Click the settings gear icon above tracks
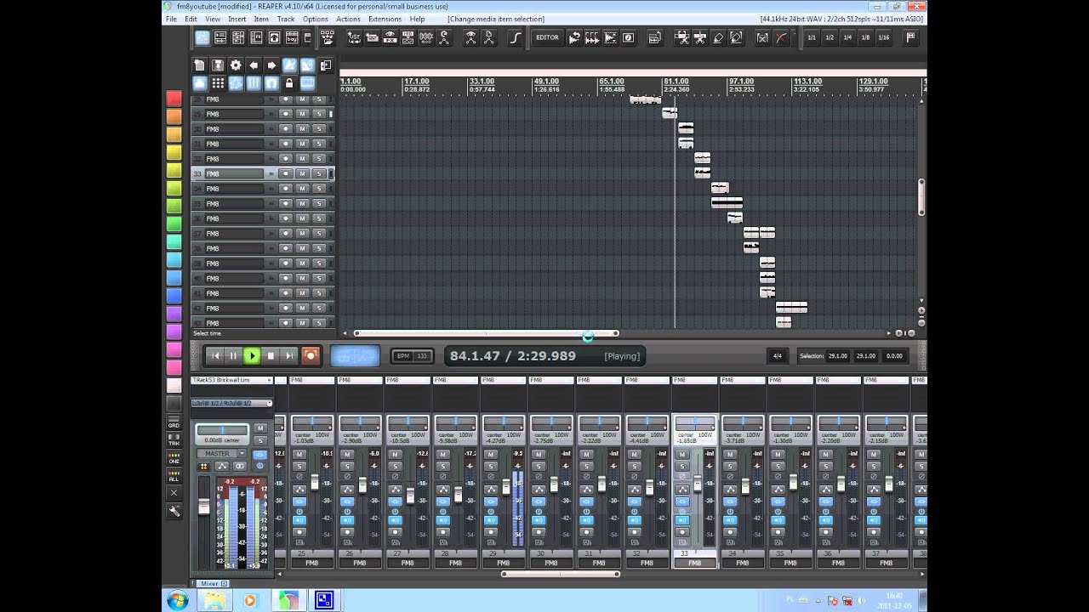 pos(236,65)
